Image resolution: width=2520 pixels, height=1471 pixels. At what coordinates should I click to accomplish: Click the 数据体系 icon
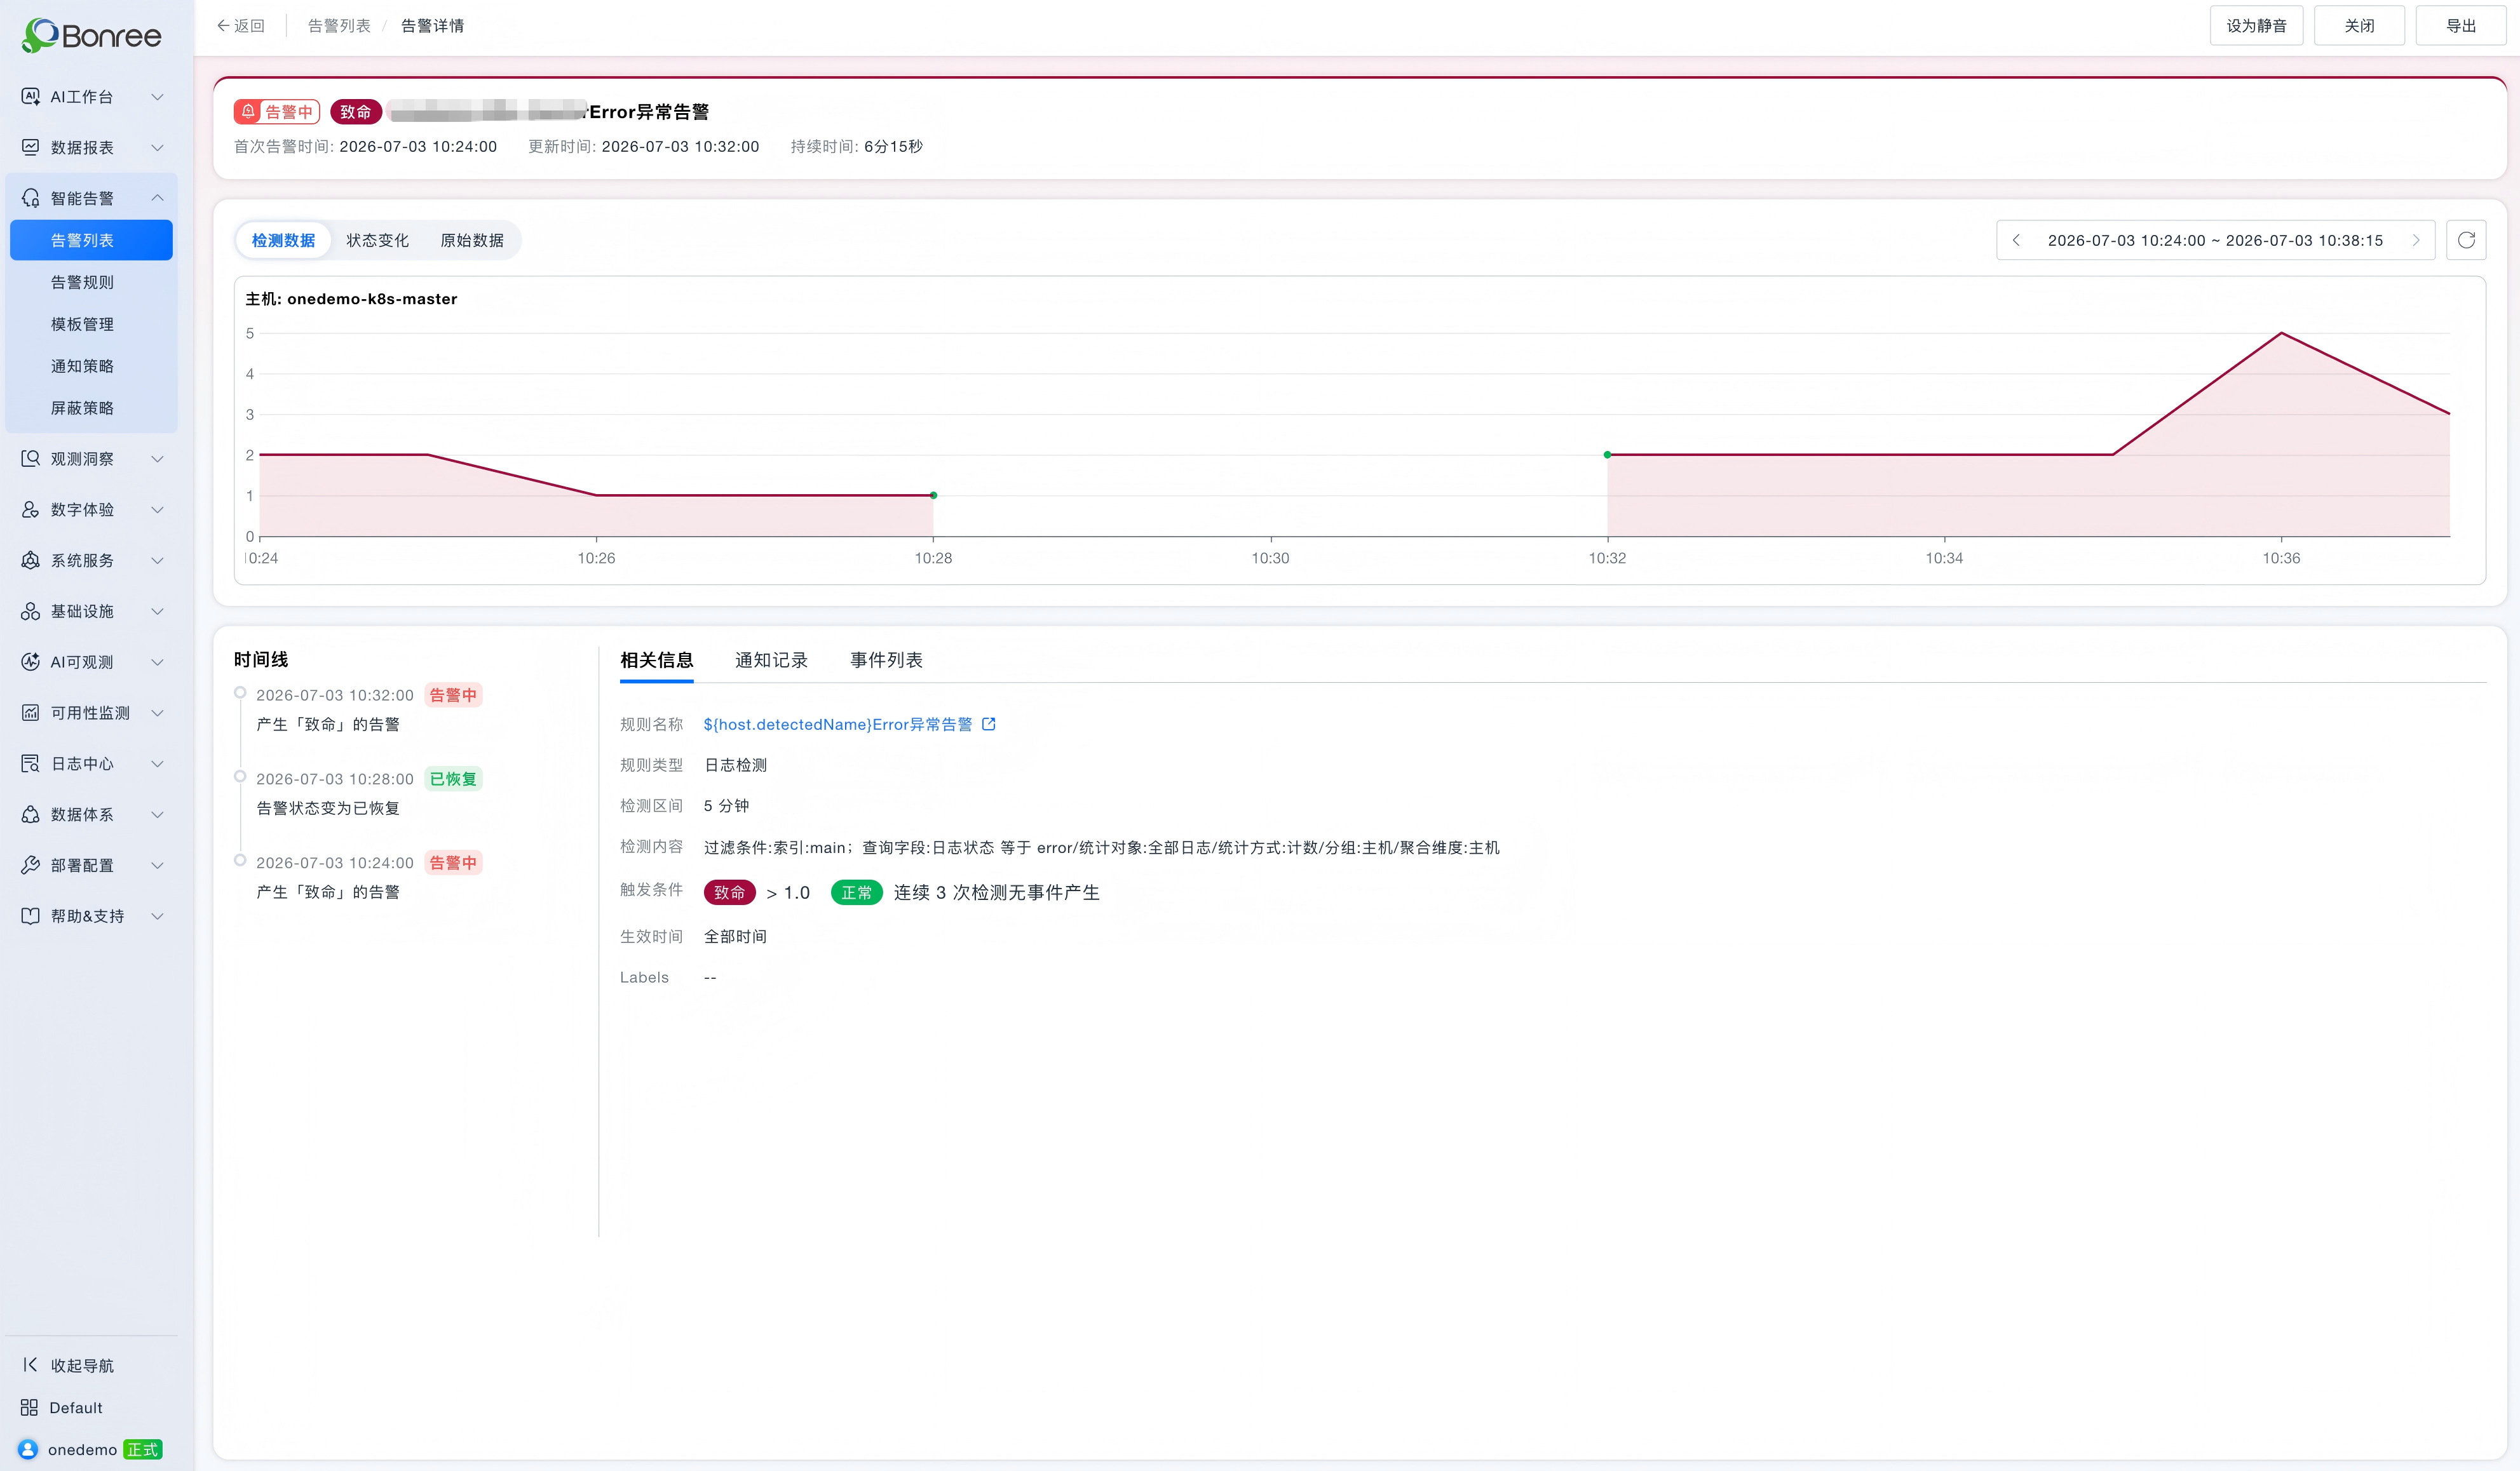coord(31,814)
